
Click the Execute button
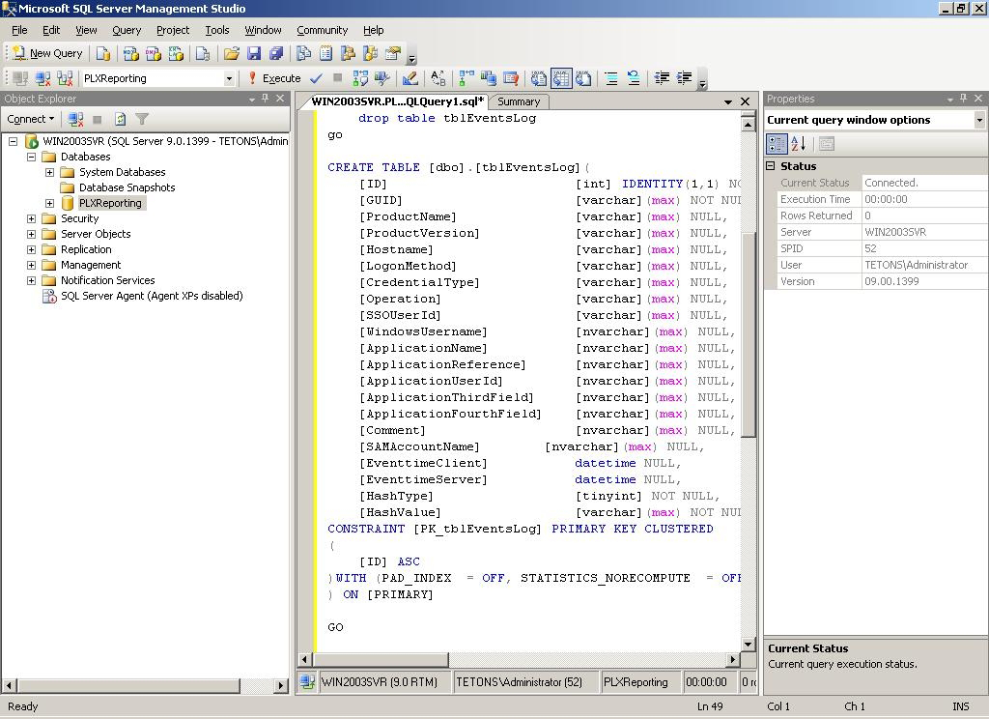pos(274,78)
